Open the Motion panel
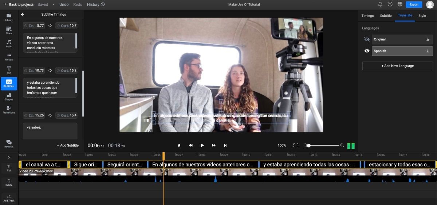437x205 pixels. [x=9, y=57]
